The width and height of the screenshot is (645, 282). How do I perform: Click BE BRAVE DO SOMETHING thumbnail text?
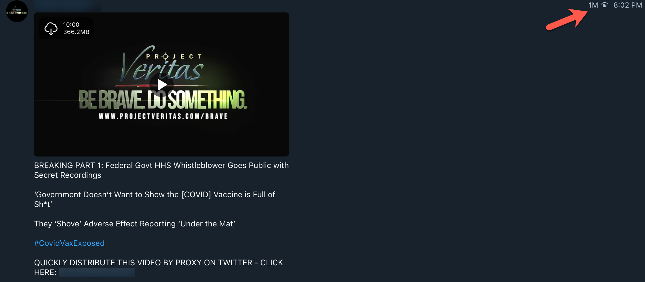click(163, 100)
